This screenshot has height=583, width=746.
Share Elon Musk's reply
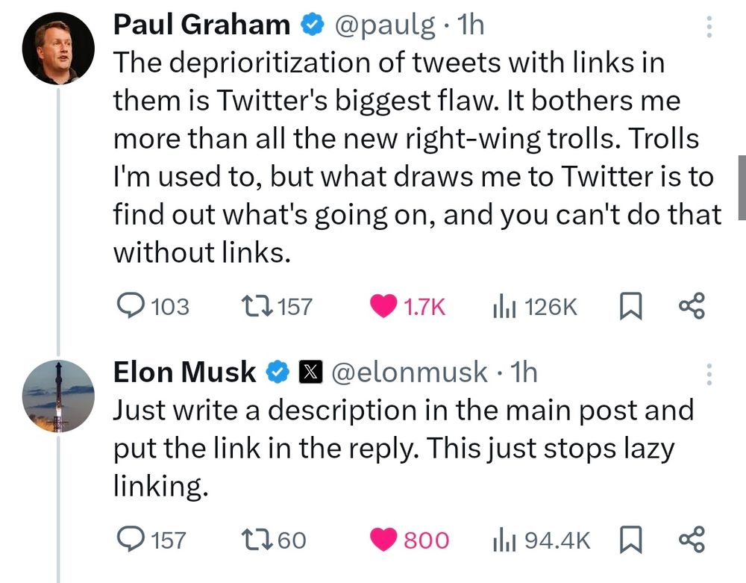click(691, 540)
